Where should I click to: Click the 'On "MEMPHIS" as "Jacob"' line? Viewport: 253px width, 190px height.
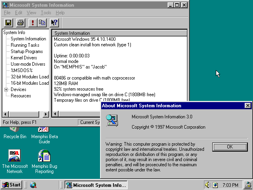pyautogui.click(x=80, y=67)
